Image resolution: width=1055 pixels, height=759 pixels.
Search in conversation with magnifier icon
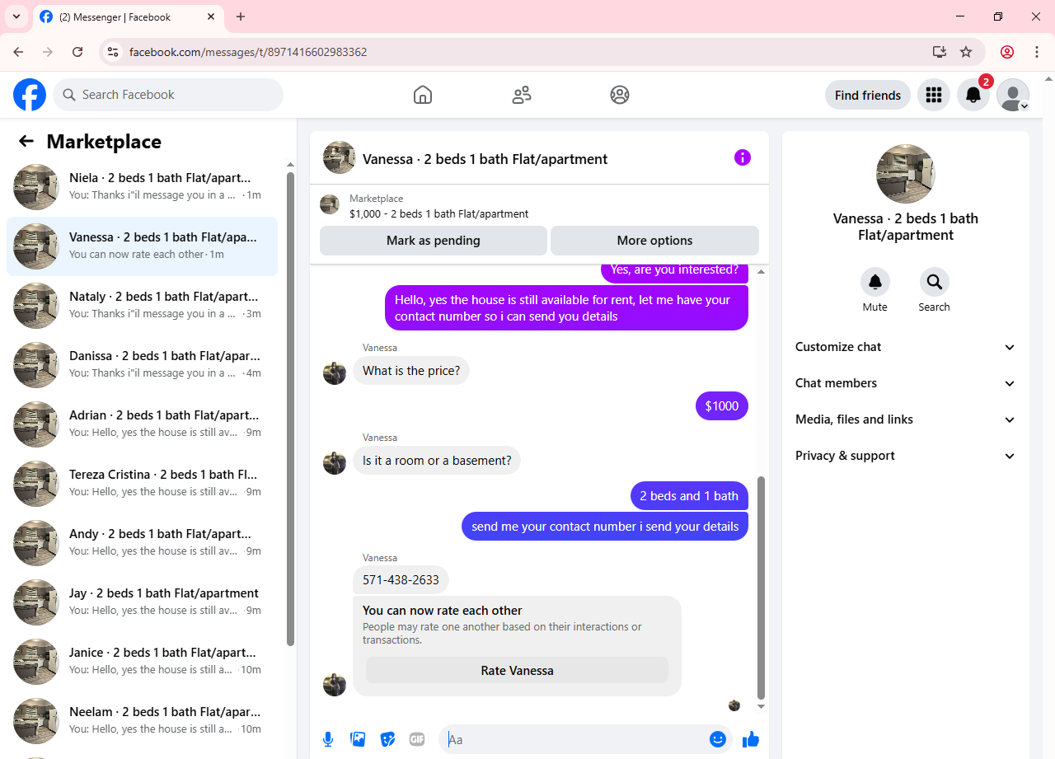click(x=935, y=282)
